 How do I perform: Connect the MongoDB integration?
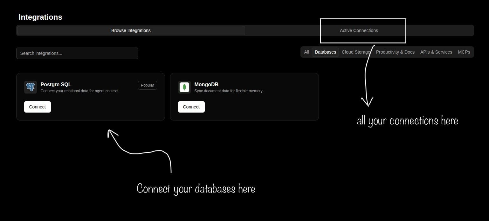tap(191, 107)
